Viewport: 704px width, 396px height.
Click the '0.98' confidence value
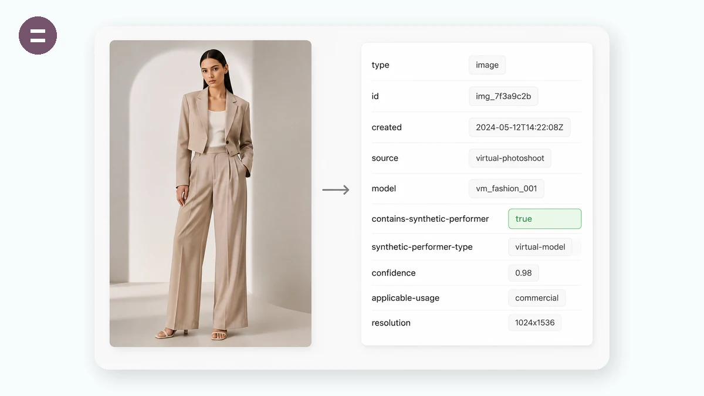523,273
